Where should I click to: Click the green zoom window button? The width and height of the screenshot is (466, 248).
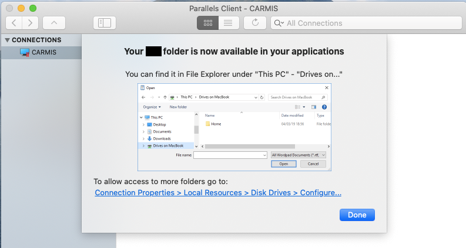[x=33, y=8]
